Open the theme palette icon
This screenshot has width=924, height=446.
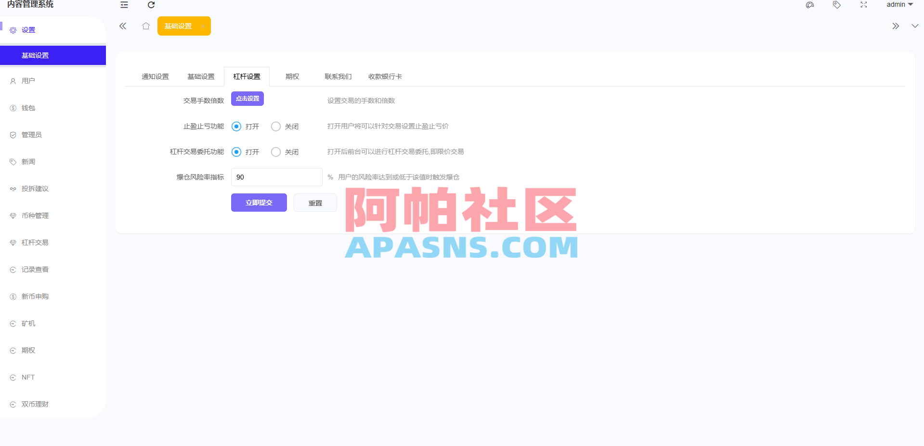coord(809,5)
